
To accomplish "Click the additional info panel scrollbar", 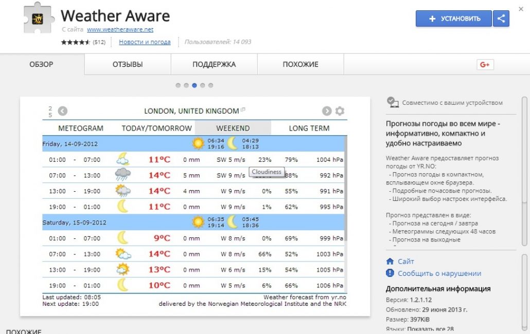I will [524, 292].
